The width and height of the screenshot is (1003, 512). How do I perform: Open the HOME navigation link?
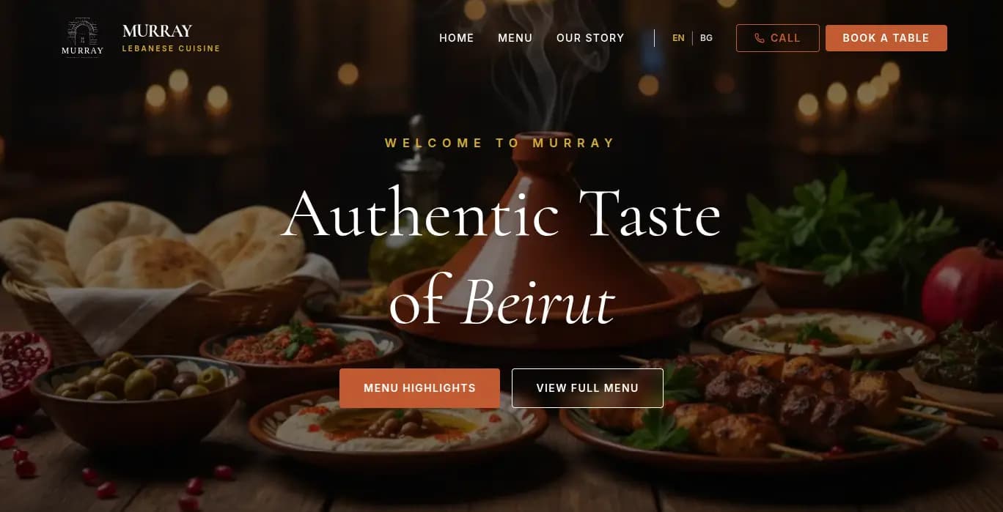coord(456,38)
